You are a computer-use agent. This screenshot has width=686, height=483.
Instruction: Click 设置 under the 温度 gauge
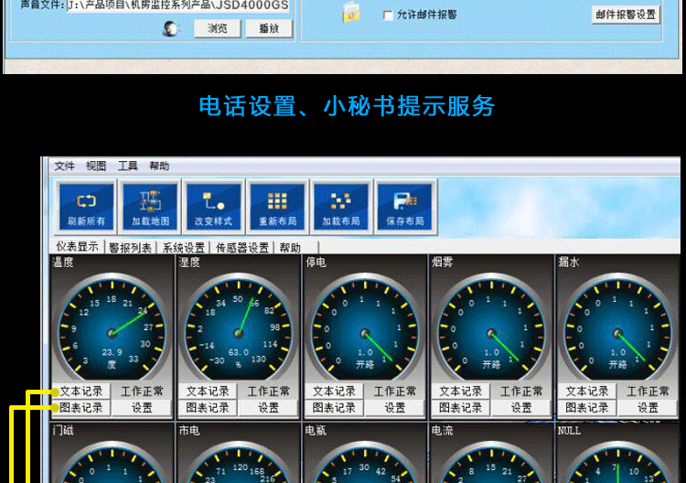click(142, 408)
